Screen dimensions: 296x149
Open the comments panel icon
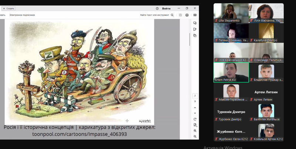[x=195, y=23]
